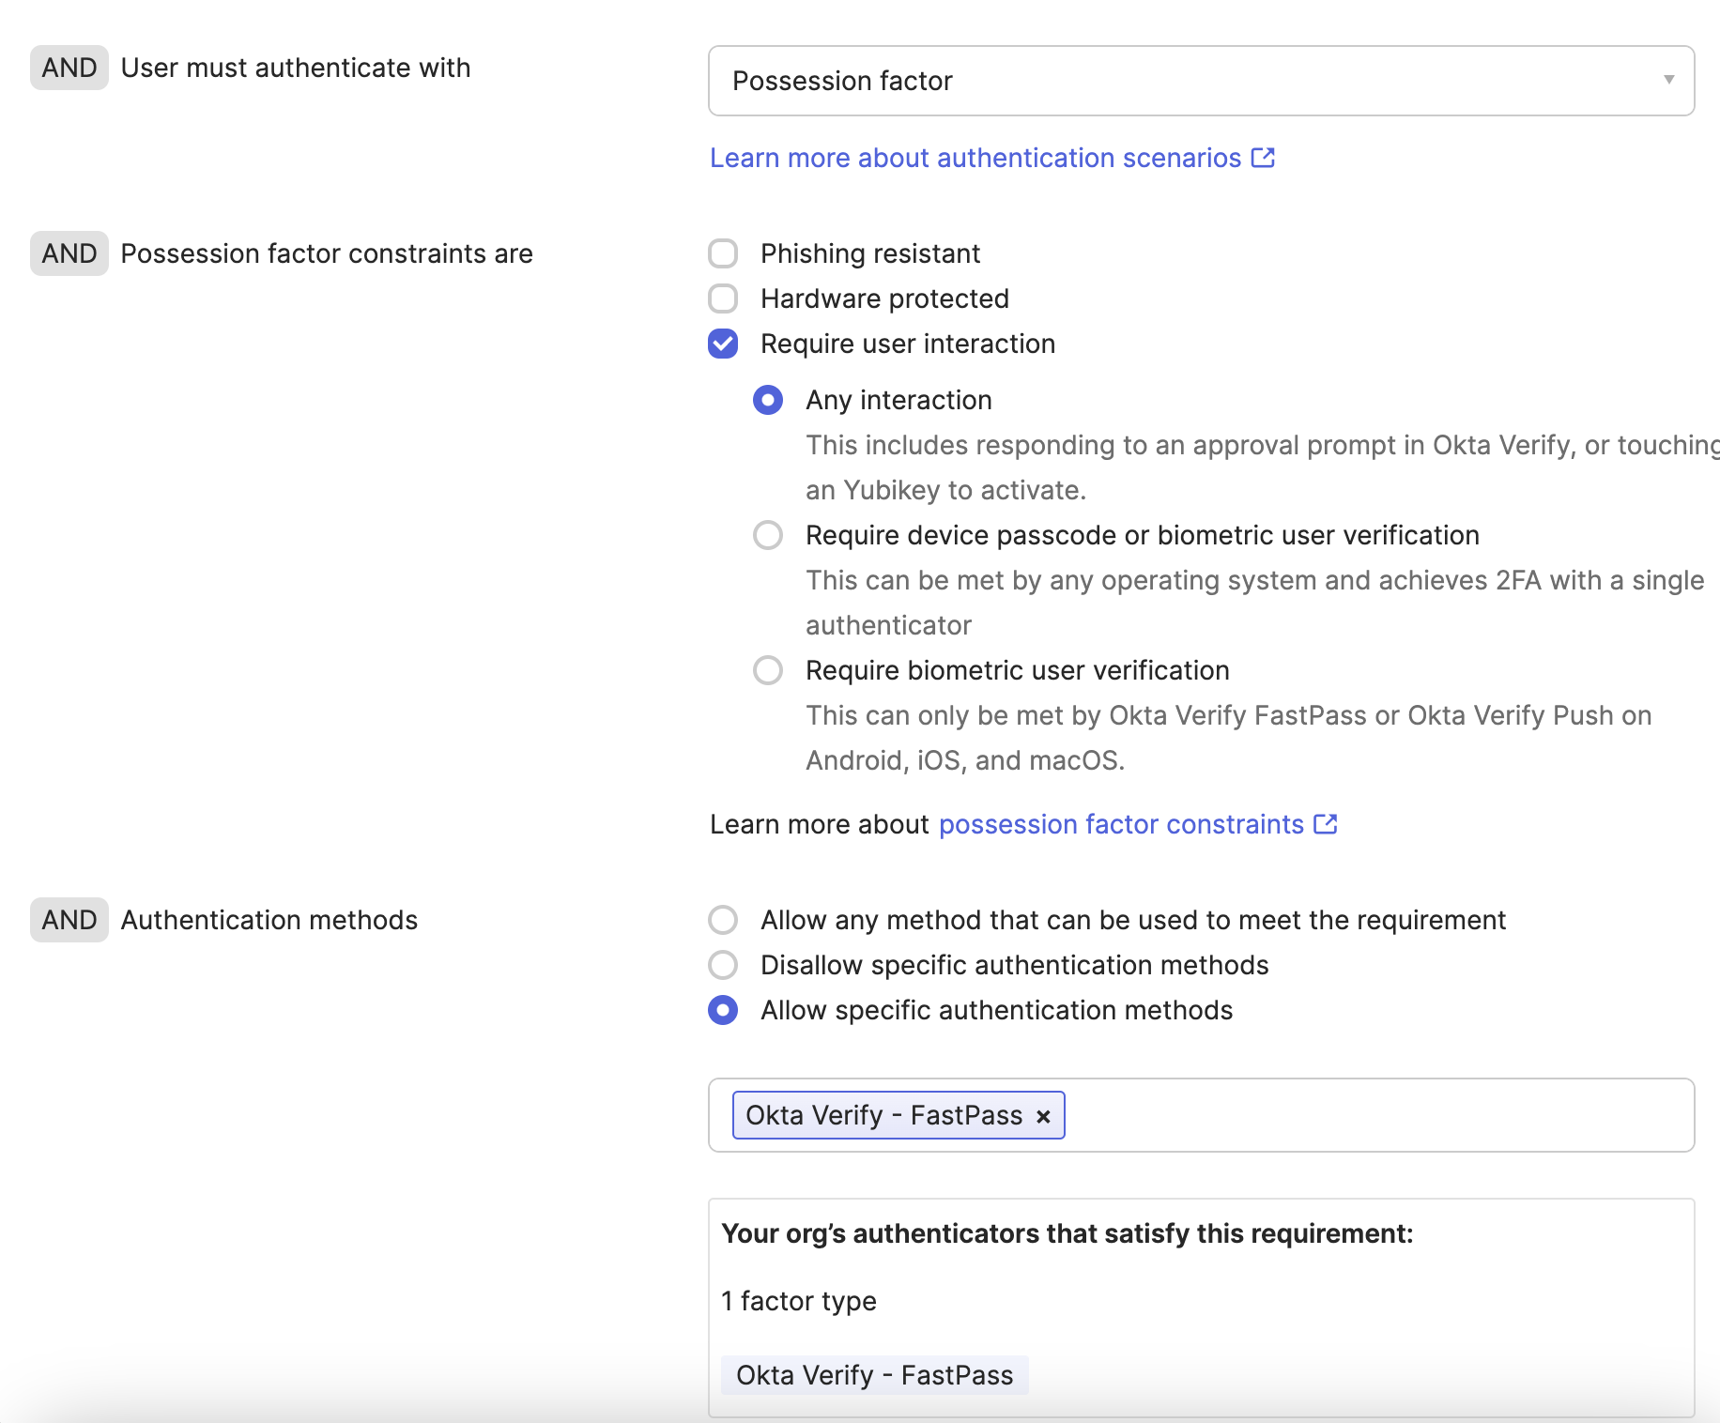Select the Any interaction radio button

768,400
